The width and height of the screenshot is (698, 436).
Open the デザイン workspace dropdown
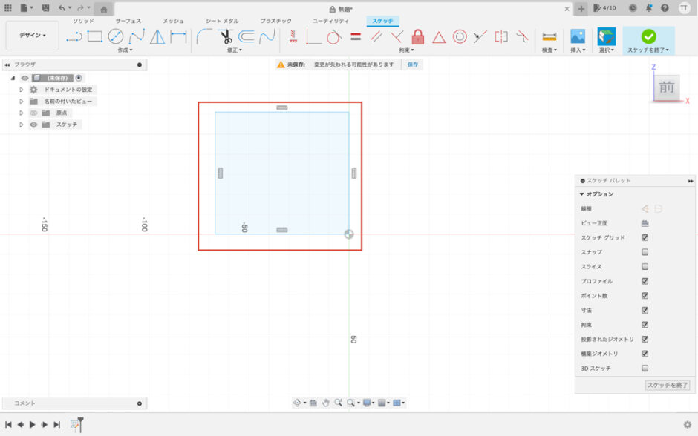pos(32,36)
